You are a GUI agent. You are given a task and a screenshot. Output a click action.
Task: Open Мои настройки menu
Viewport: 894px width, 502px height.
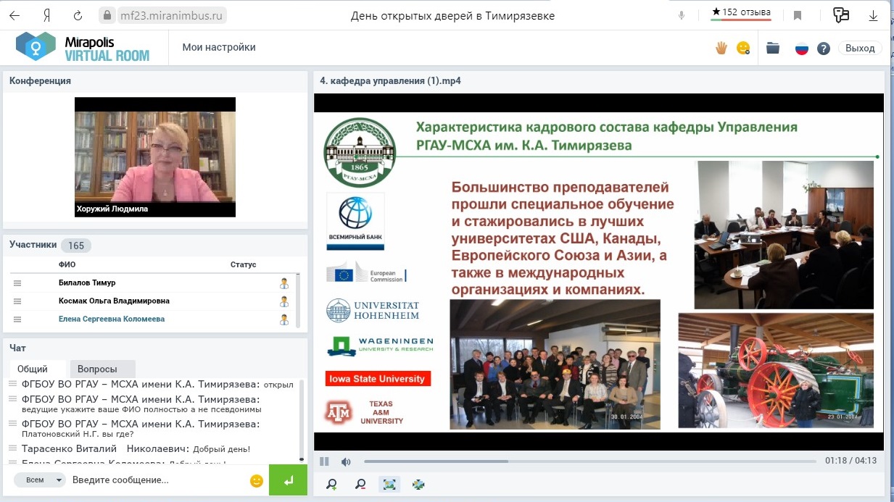coord(219,48)
